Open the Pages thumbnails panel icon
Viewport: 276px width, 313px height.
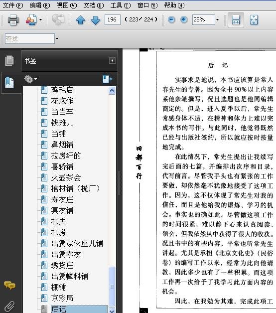click(9, 61)
